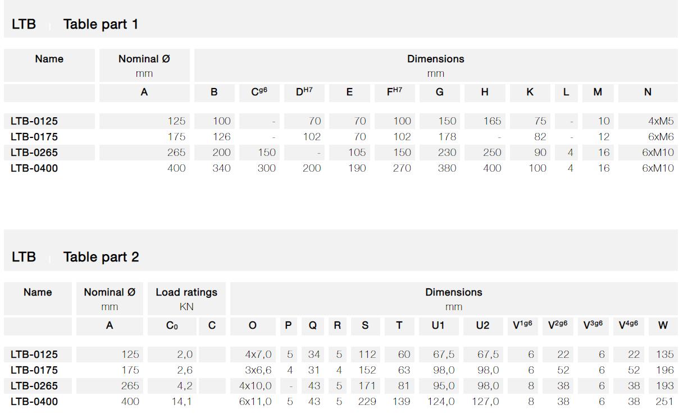Select LTB-0175 row name in part 2
Viewport: 688px width, 419px height.
point(34,370)
